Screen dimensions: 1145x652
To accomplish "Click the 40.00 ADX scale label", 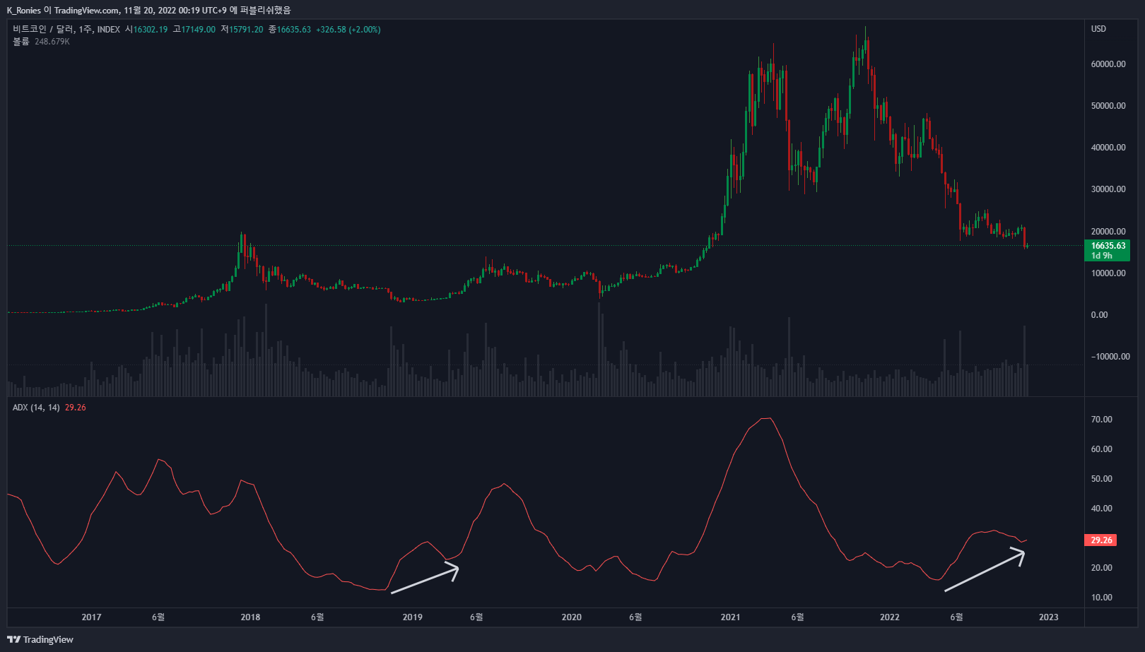I will [x=1102, y=509].
